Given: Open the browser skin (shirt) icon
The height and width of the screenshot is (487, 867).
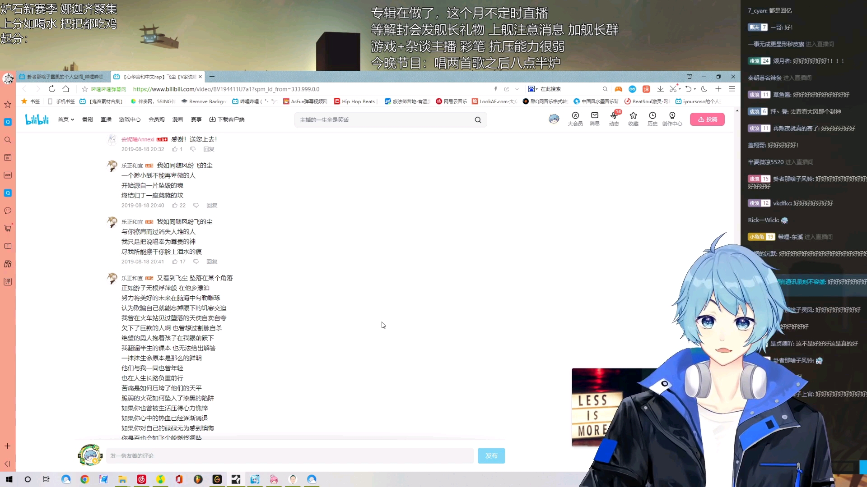Looking at the screenshot, I should coord(690,77).
